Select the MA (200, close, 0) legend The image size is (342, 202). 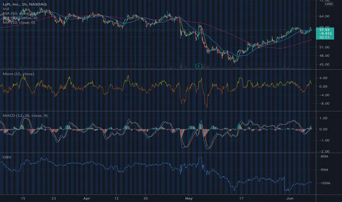coord(20,18)
